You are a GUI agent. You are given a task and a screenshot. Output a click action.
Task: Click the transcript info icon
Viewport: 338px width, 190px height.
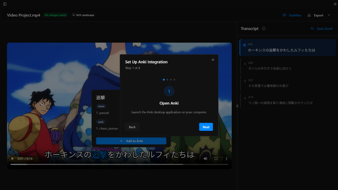[x=263, y=28]
